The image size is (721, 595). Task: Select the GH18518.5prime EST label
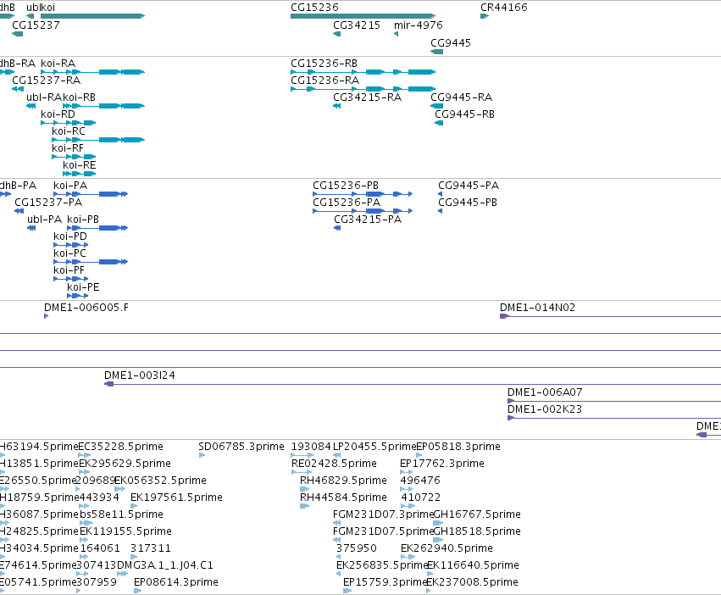tap(477, 532)
